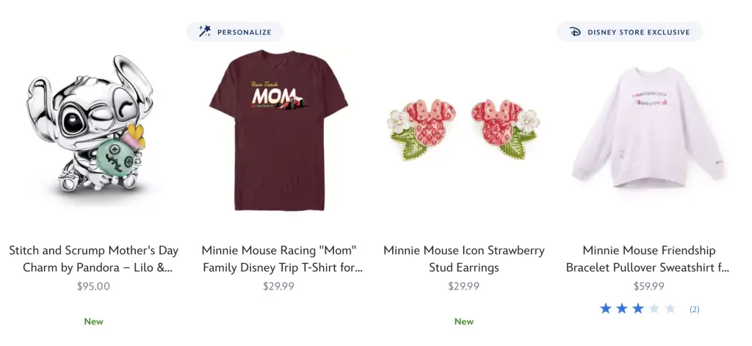Image resolution: width=752 pixels, height=346 pixels.
Task: Click the $59.99 sweatshirt price
Action: [x=648, y=286]
